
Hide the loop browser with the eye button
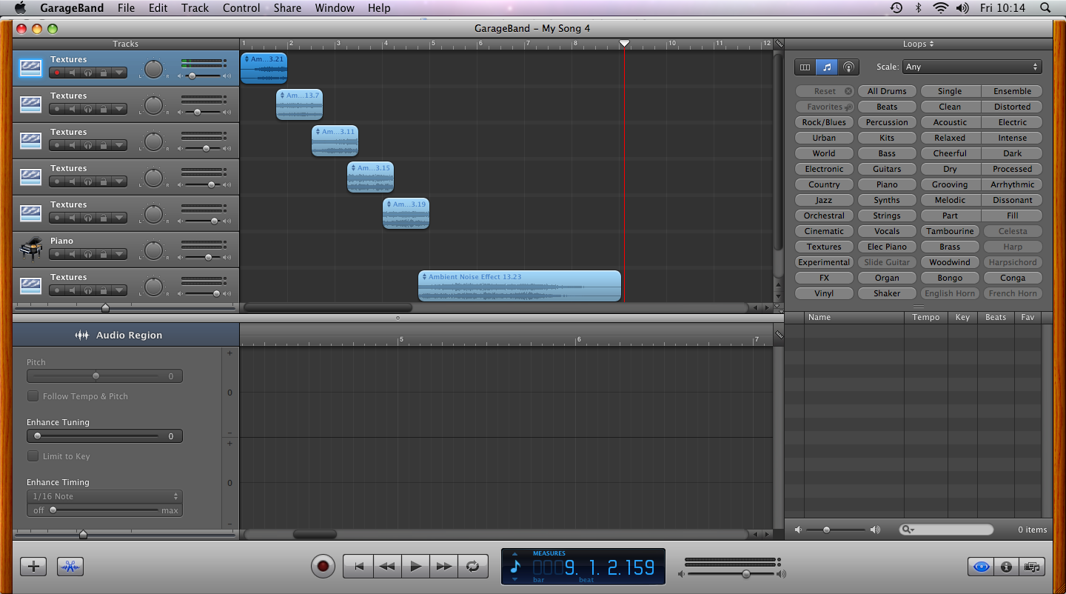pos(982,567)
